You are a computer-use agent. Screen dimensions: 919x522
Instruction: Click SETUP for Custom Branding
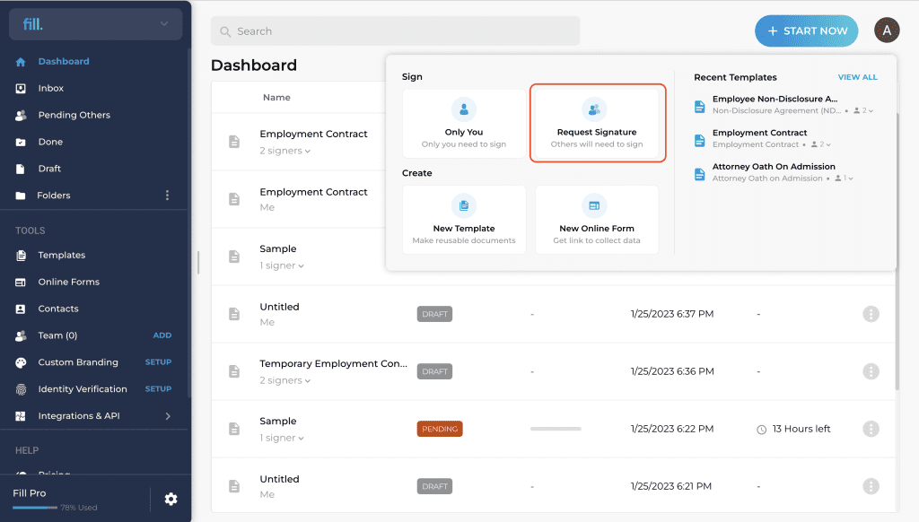158,362
